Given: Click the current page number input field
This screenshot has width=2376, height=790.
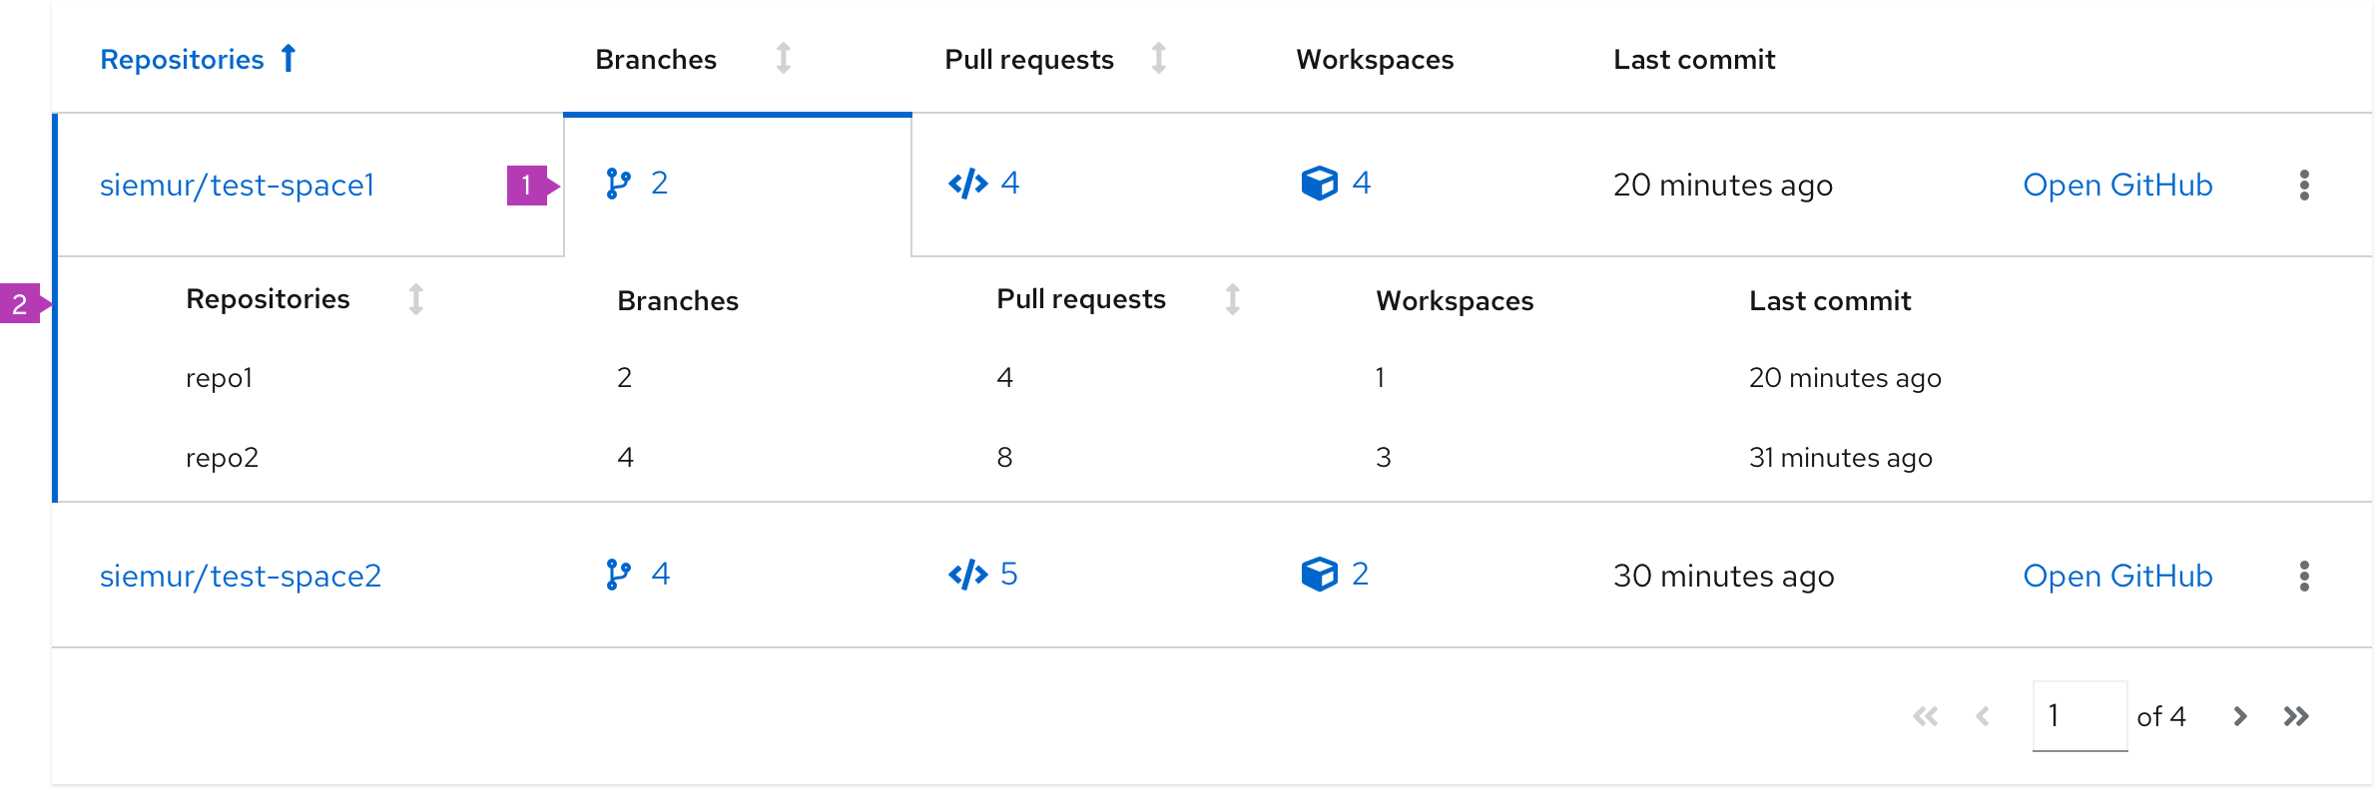Looking at the screenshot, I should pos(2079,716).
